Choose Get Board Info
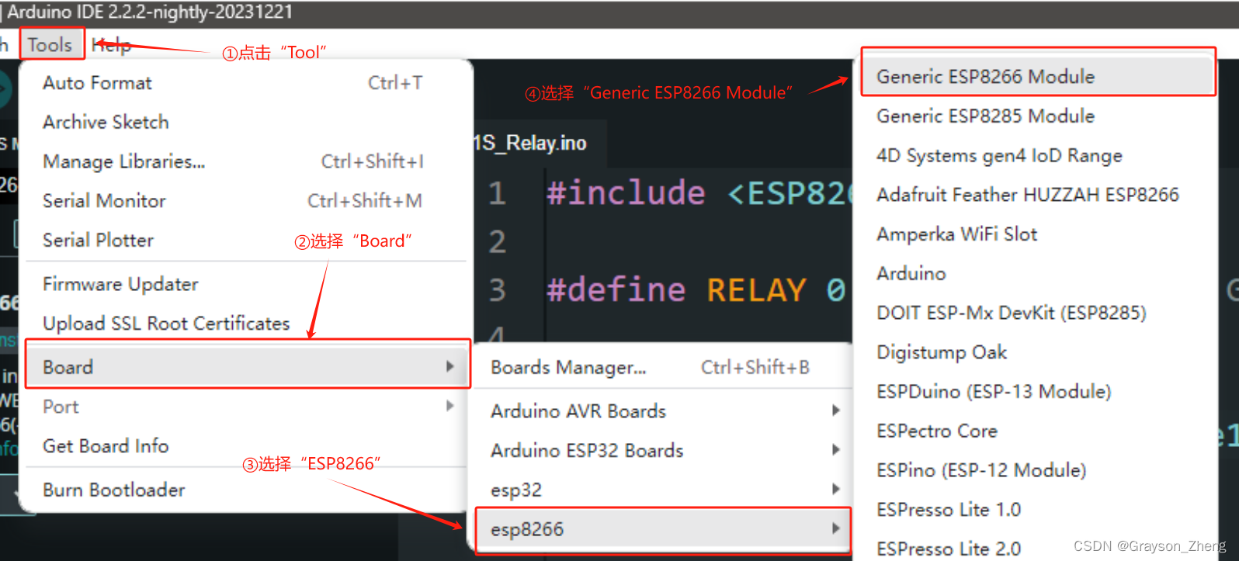 pos(245,446)
